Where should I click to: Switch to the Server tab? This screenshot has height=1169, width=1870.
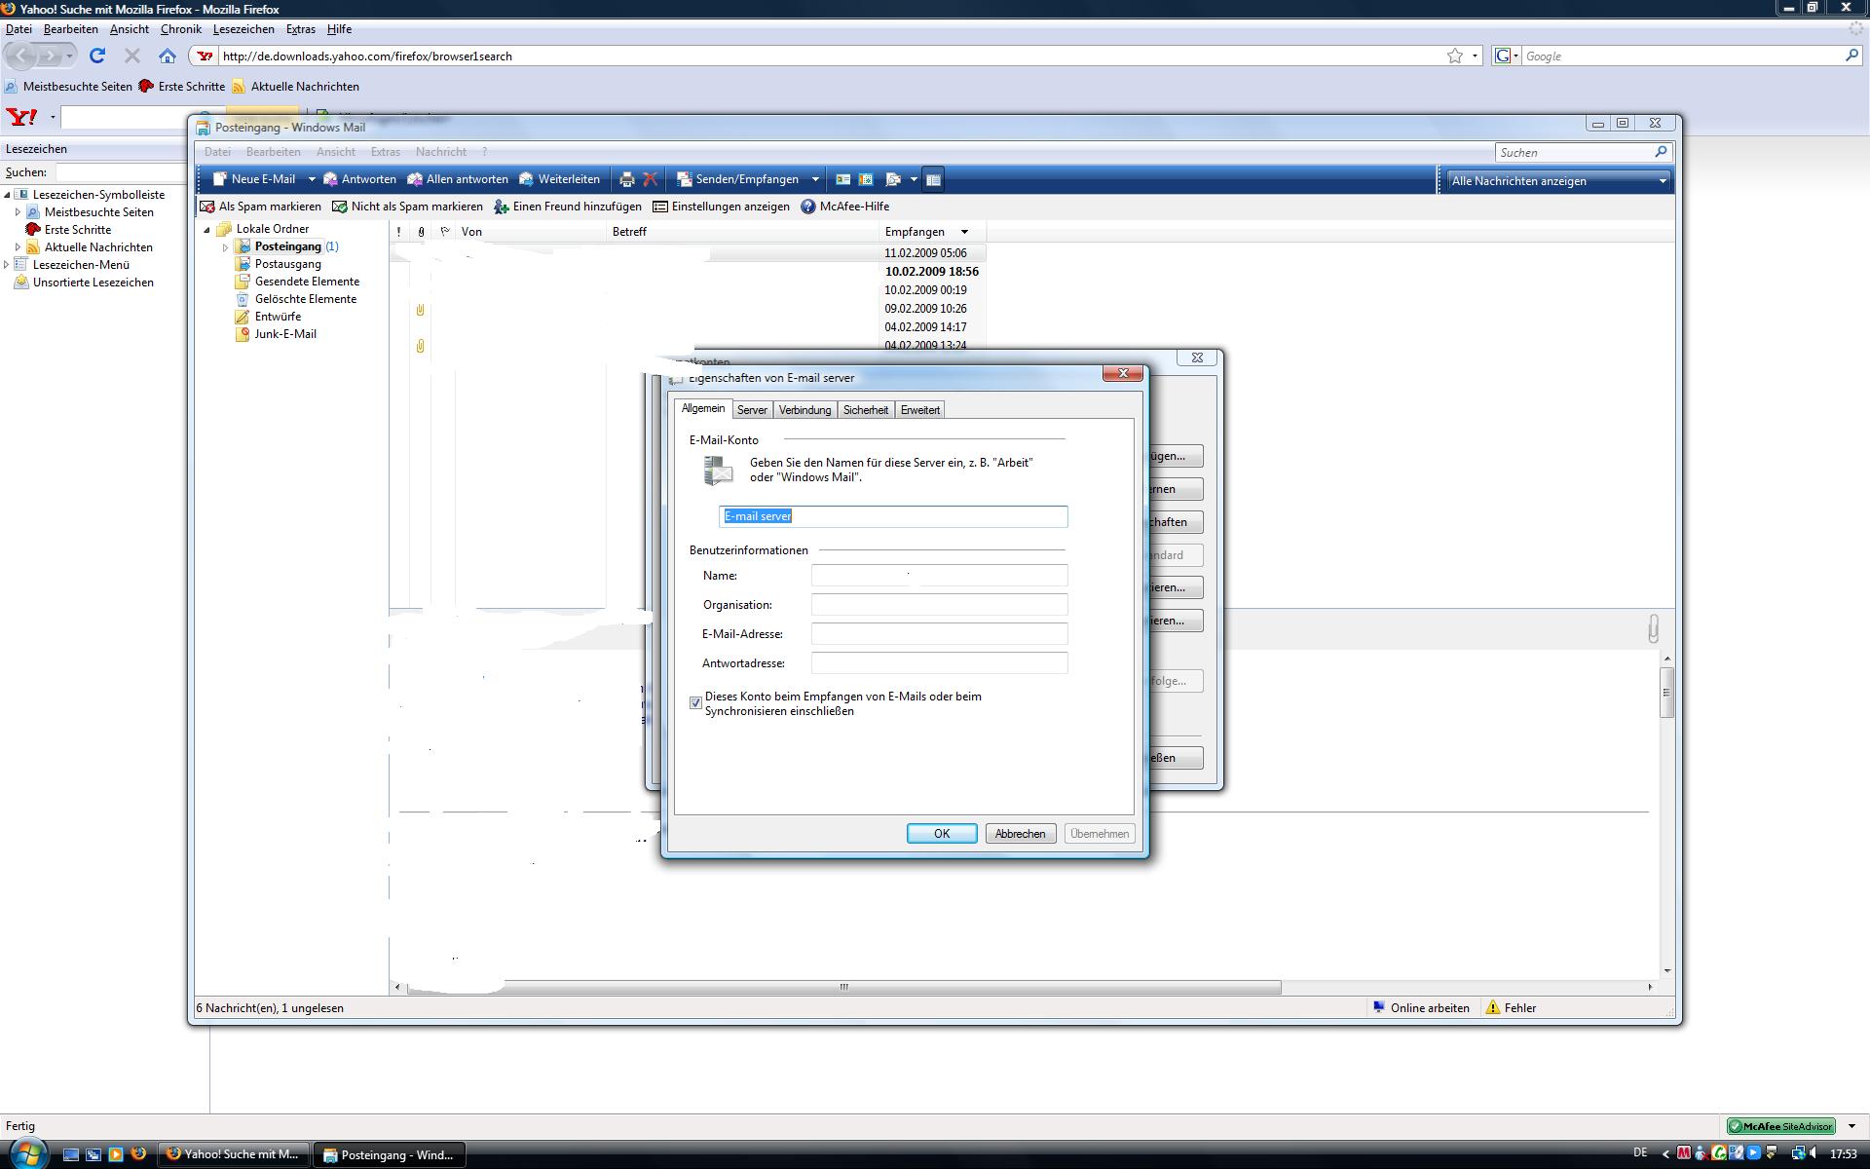(752, 410)
